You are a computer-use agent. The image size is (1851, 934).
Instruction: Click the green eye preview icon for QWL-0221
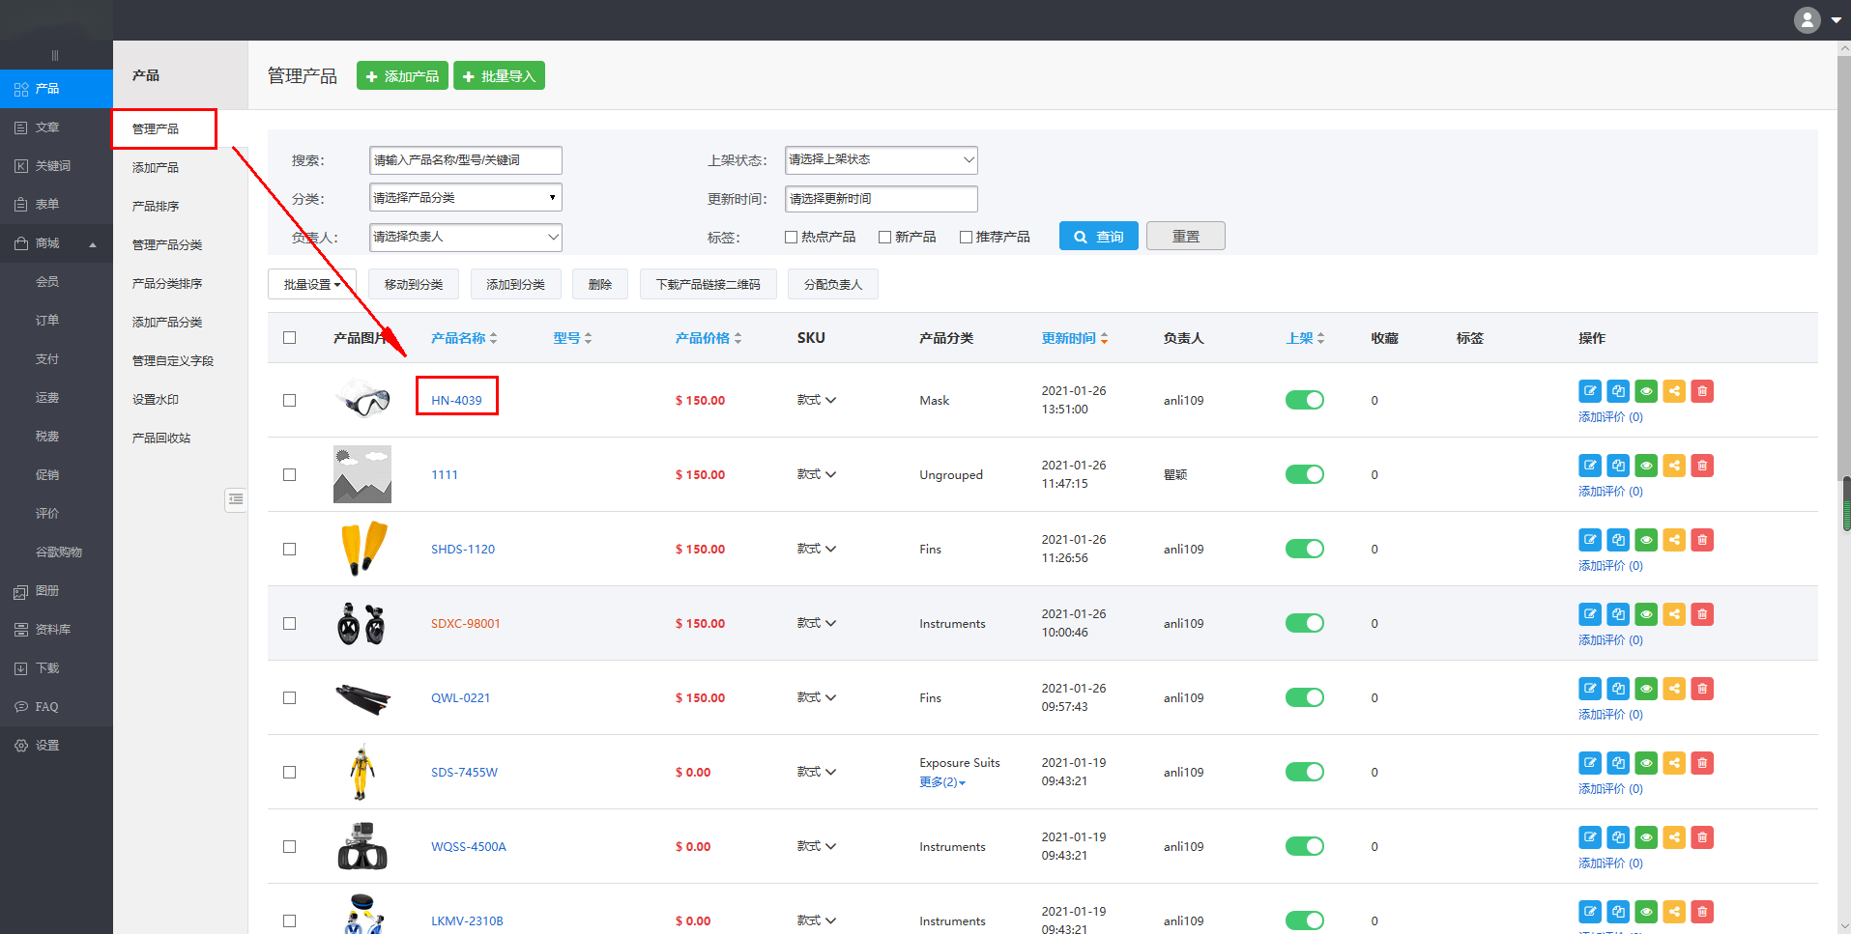point(1646,689)
